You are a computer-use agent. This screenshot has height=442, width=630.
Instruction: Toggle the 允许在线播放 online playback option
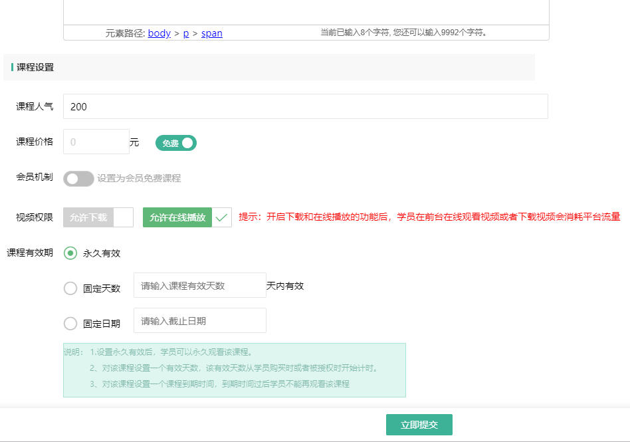click(187, 217)
